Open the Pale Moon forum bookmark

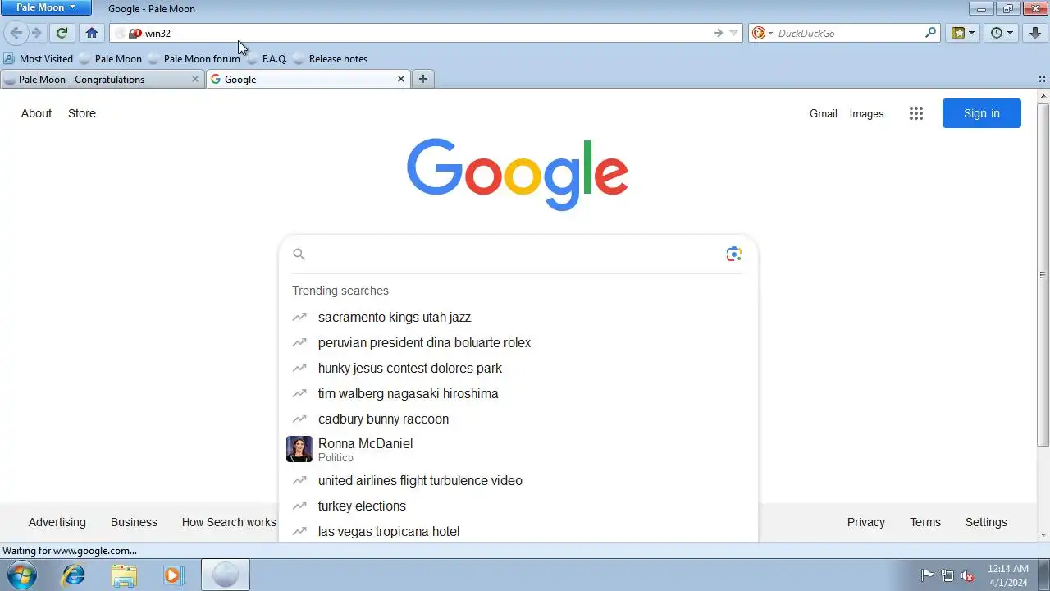(x=194, y=59)
